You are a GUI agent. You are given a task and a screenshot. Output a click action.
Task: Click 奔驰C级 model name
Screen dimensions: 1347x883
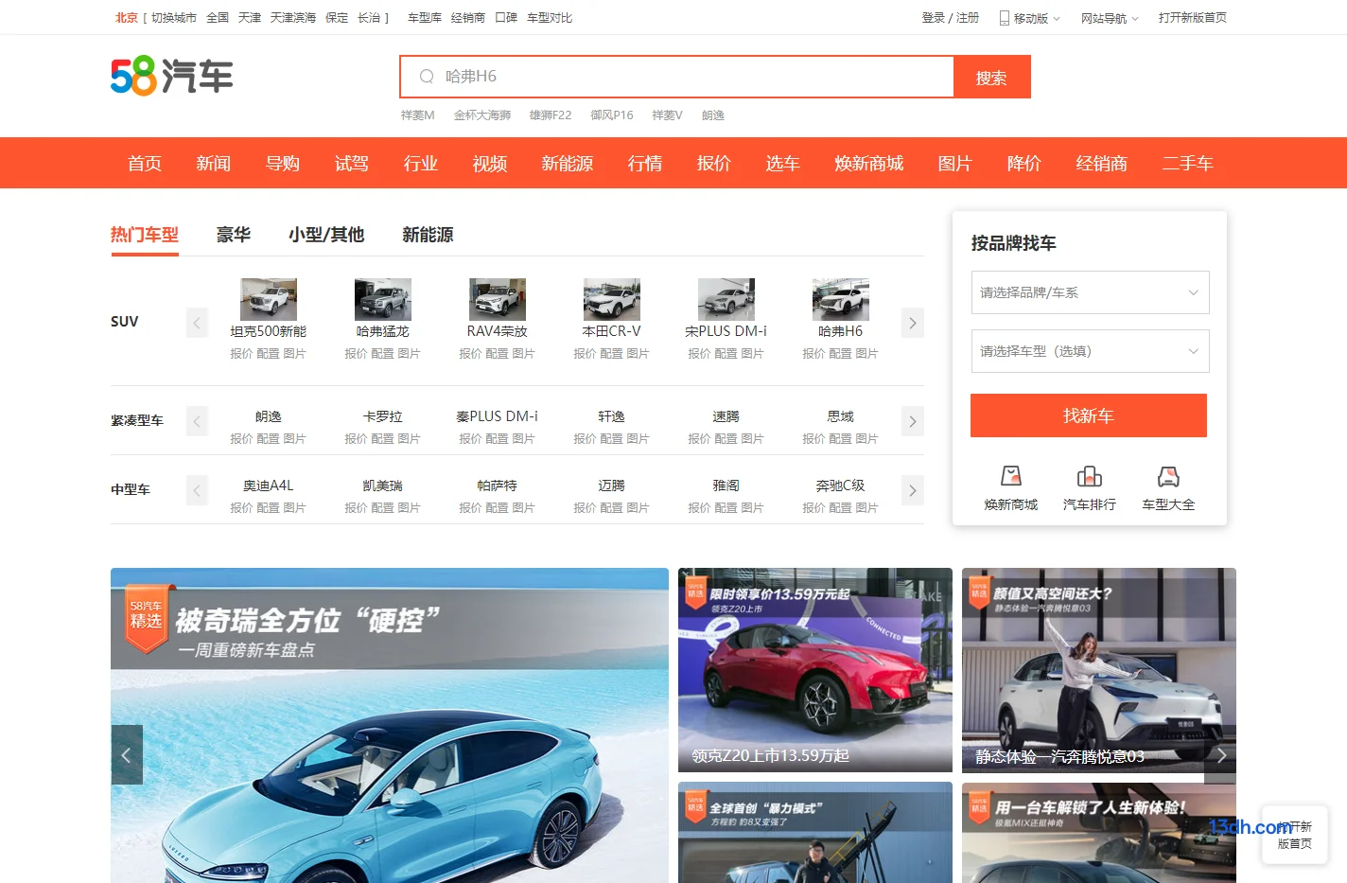pyautogui.click(x=841, y=486)
